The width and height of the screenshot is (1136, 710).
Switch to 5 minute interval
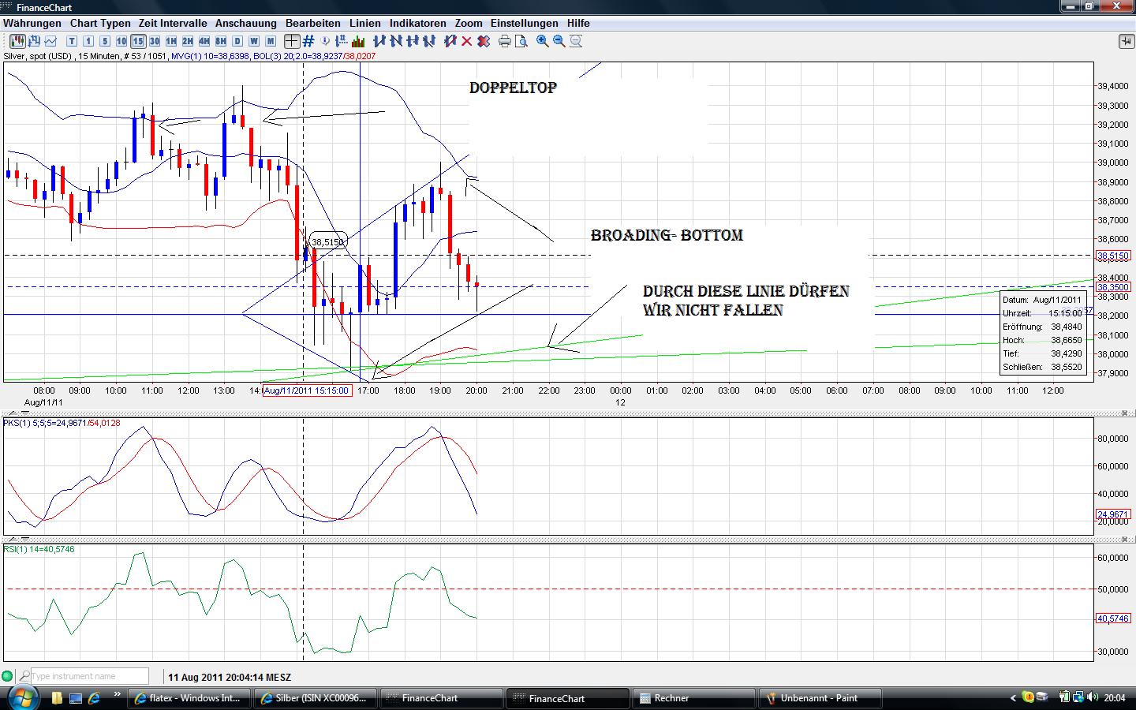[x=105, y=41]
